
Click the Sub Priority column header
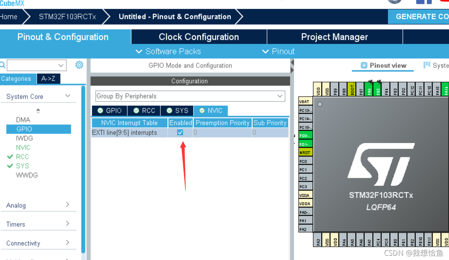point(270,123)
